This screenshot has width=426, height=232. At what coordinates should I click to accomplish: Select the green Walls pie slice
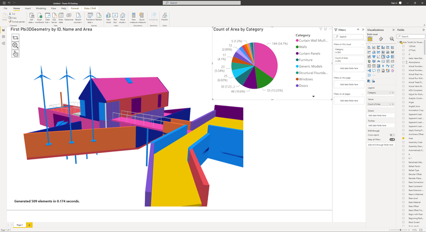pyautogui.click(x=263, y=77)
